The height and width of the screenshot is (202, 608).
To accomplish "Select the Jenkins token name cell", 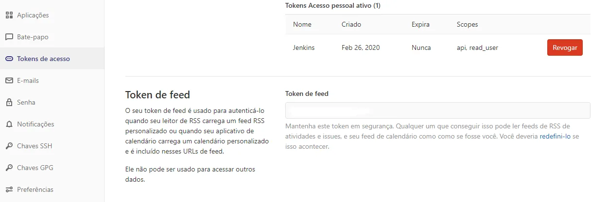I will pyautogui.click(x=304, y=47).
